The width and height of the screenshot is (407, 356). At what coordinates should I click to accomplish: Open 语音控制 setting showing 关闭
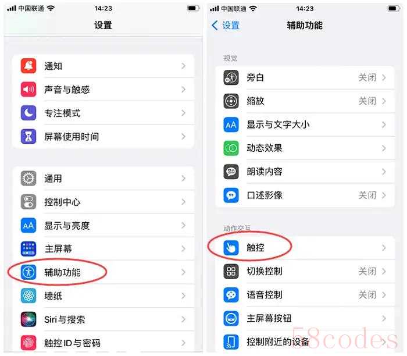pyautogui.click(x=305, y=295)
